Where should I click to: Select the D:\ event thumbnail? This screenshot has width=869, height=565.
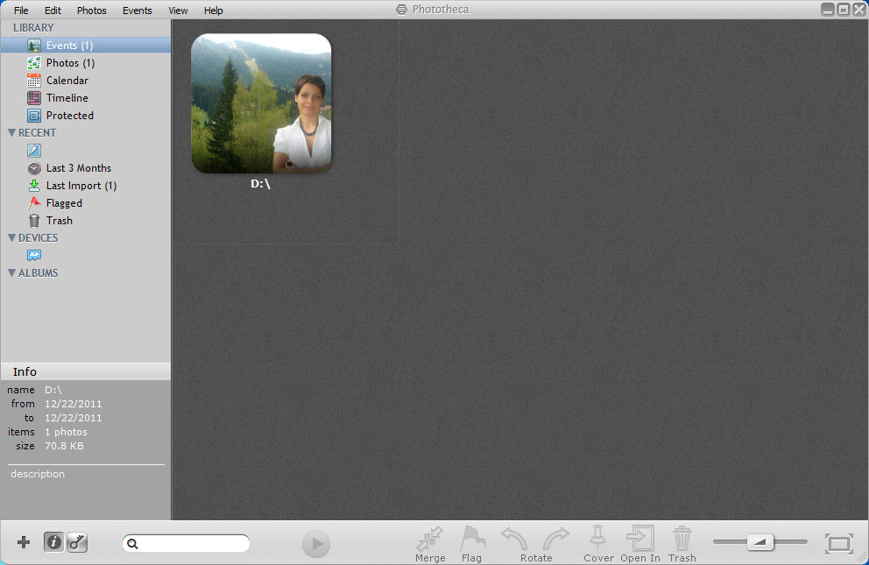point(261,103)
